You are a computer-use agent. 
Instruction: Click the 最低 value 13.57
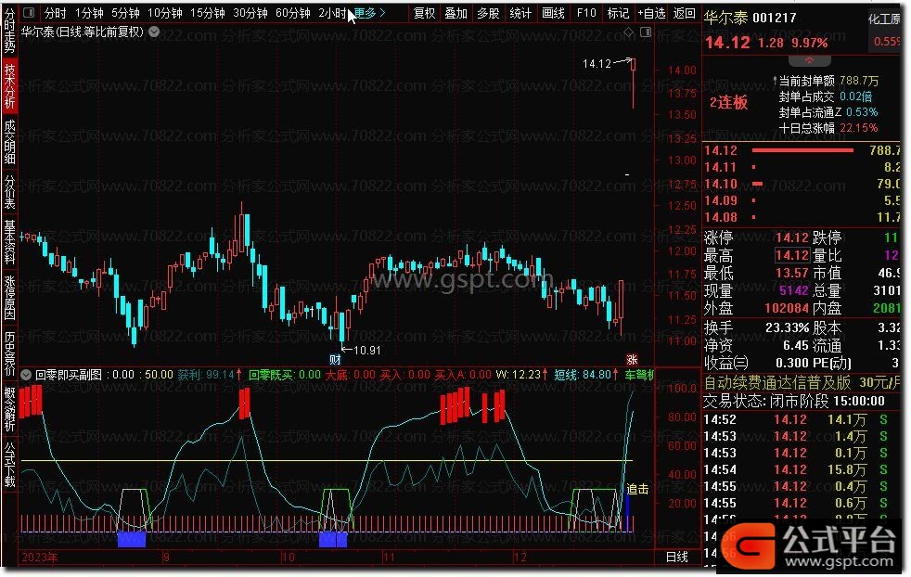[792, 273]
